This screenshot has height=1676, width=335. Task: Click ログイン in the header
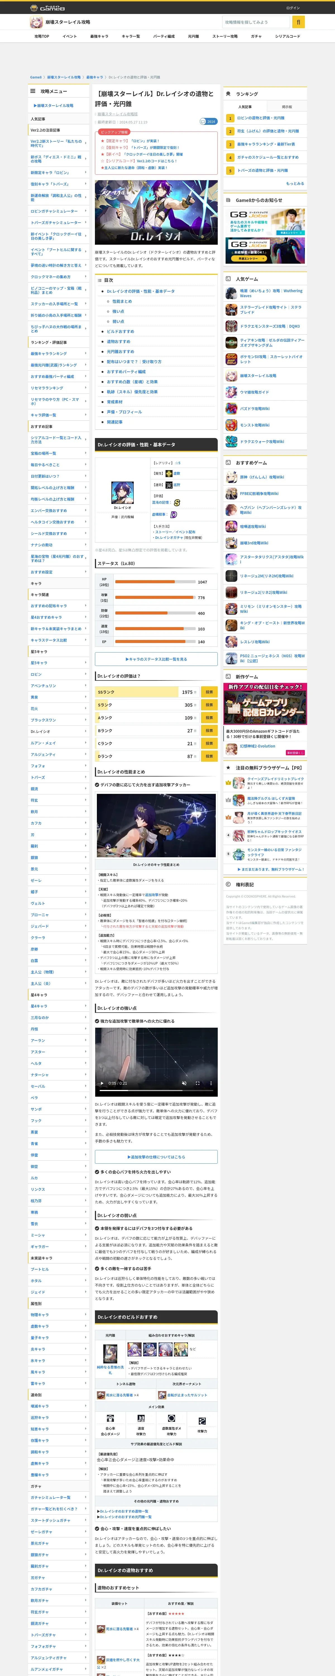point(293,8)
